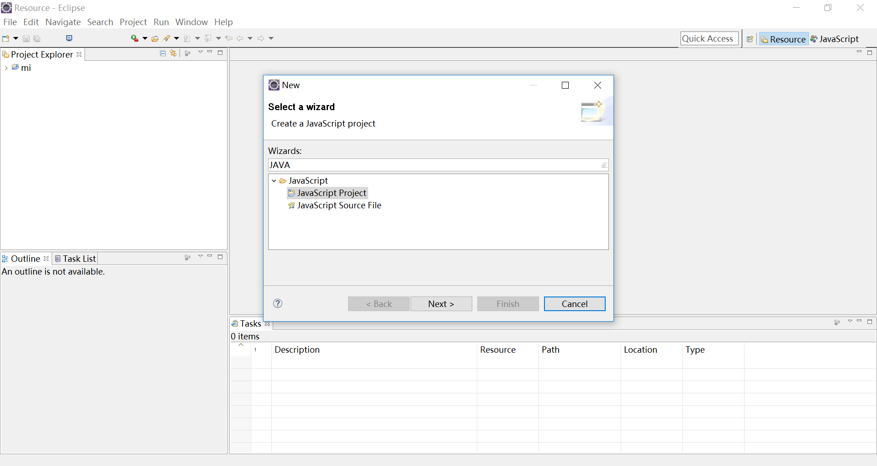Minimize the Project Explorer panel

[x=210, y=52]
